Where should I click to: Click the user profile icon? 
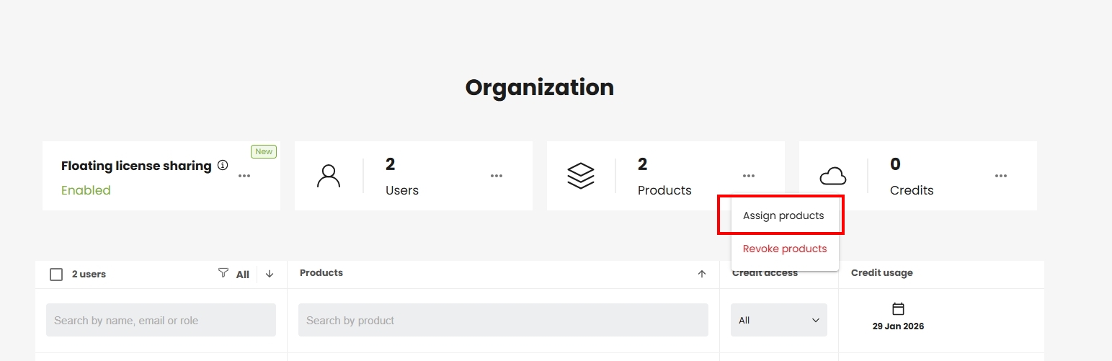point(329,176)
